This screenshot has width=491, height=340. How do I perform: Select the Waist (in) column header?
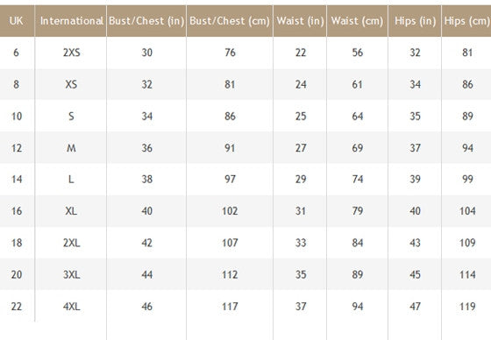click(300, 21)
